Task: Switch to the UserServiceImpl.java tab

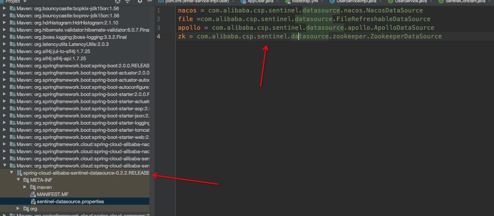Action: click(x=353, y=2)
